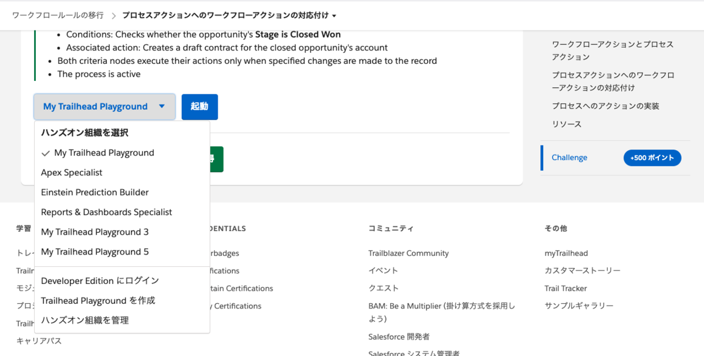Jump to ワークフローアクションとプロセスアクション section

click(x=612, y=50)
